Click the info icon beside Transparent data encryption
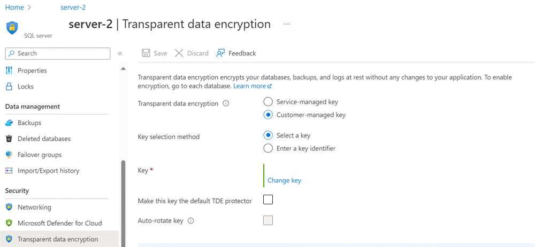535x247 pixels. tap(226, 103)
